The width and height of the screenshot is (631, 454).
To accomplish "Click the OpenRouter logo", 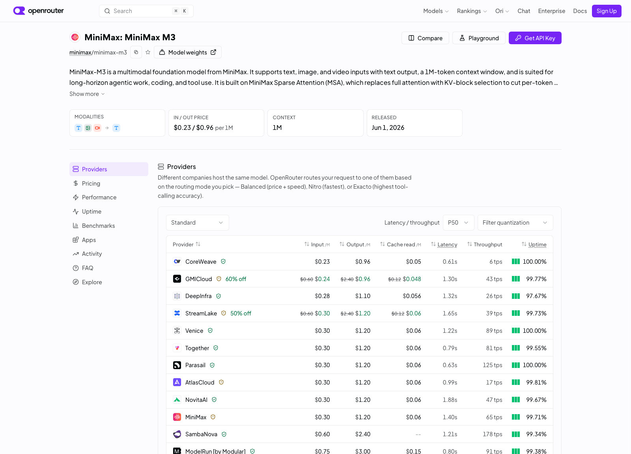I will 38,11.
